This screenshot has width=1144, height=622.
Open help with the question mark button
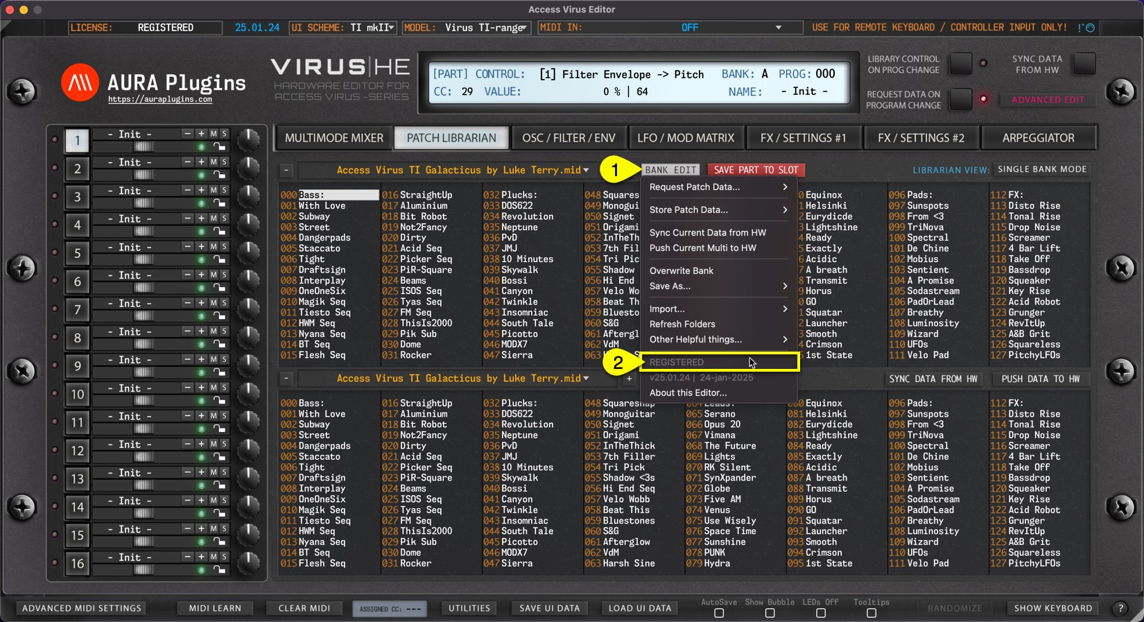pyautogui.click(x=1120, y=608)
